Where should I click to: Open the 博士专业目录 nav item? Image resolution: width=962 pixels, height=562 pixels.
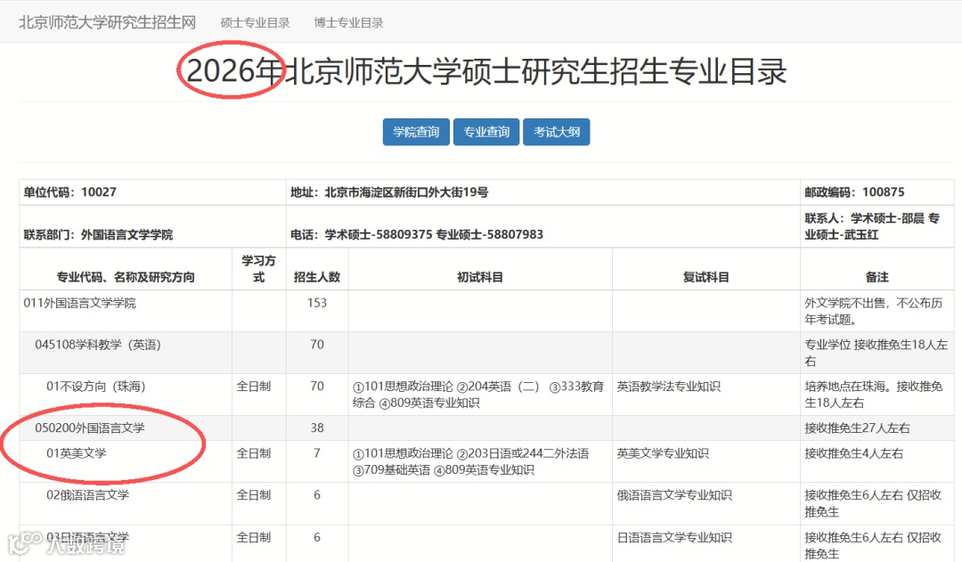348,23
